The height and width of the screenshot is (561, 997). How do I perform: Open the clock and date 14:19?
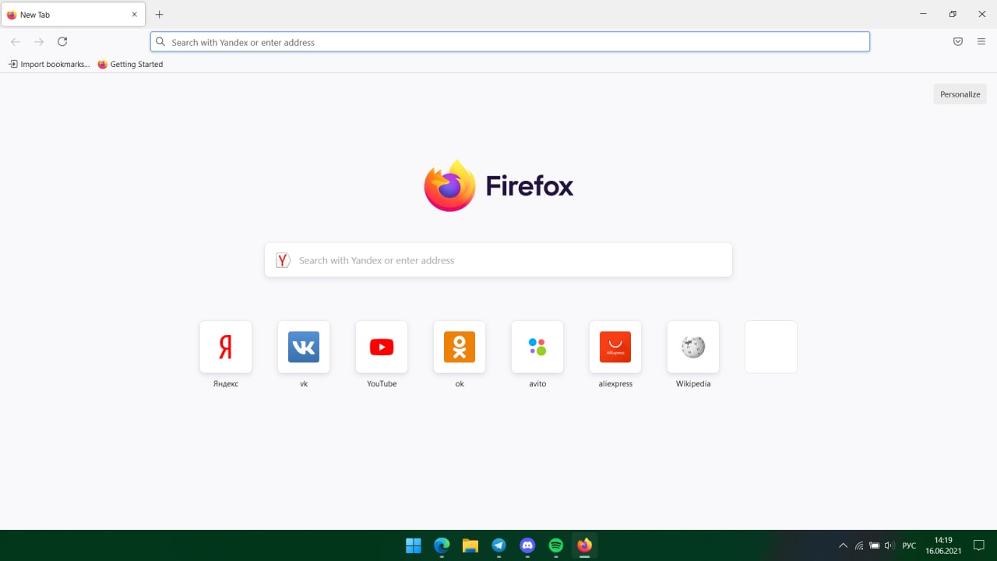pyautogui.click(x=943, y=545)
